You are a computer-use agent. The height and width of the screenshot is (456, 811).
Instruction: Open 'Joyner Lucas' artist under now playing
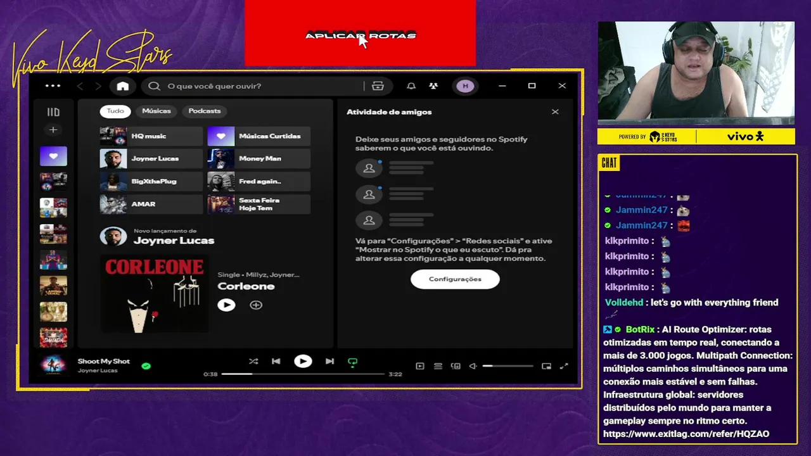coord(98,370)
